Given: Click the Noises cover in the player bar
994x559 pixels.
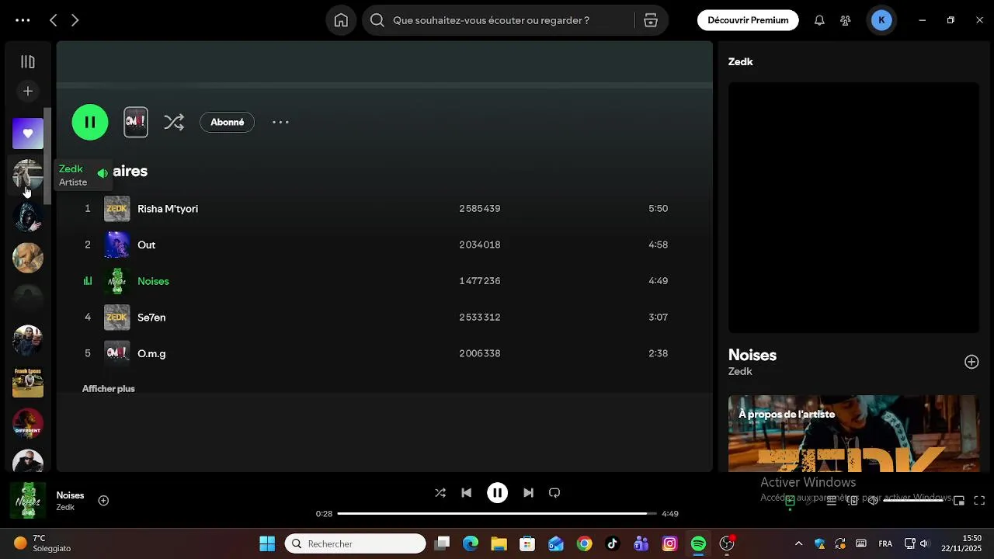Looking at the screenshot, I should pyautogui.click(x=28, y=501).
